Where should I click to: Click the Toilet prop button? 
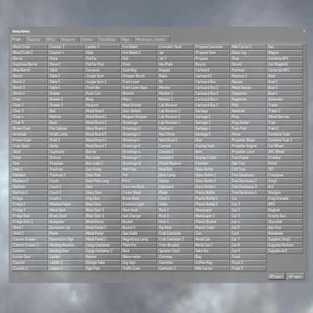(29, 158)
